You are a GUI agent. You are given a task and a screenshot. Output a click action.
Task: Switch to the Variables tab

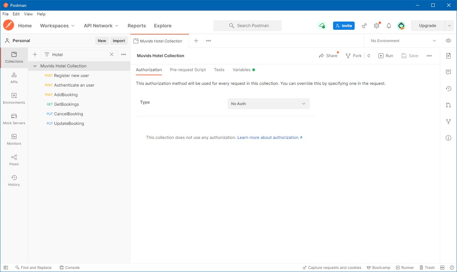(x=244, y=70)
